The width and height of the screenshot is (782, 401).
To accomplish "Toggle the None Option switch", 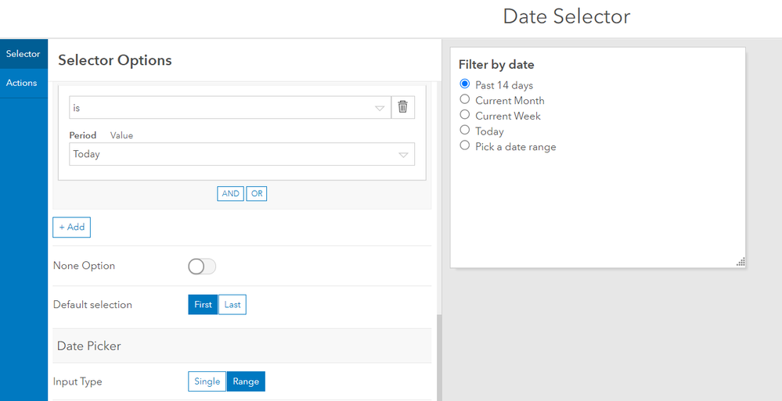I will click(202, 267).
